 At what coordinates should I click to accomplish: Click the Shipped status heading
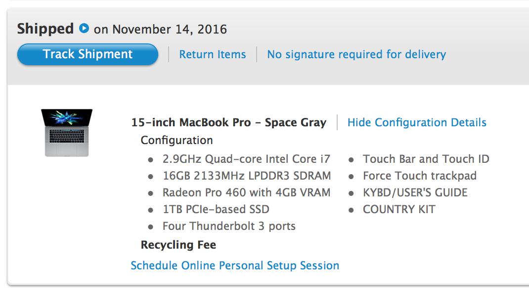pyautogui.click(x=45, y=29)
